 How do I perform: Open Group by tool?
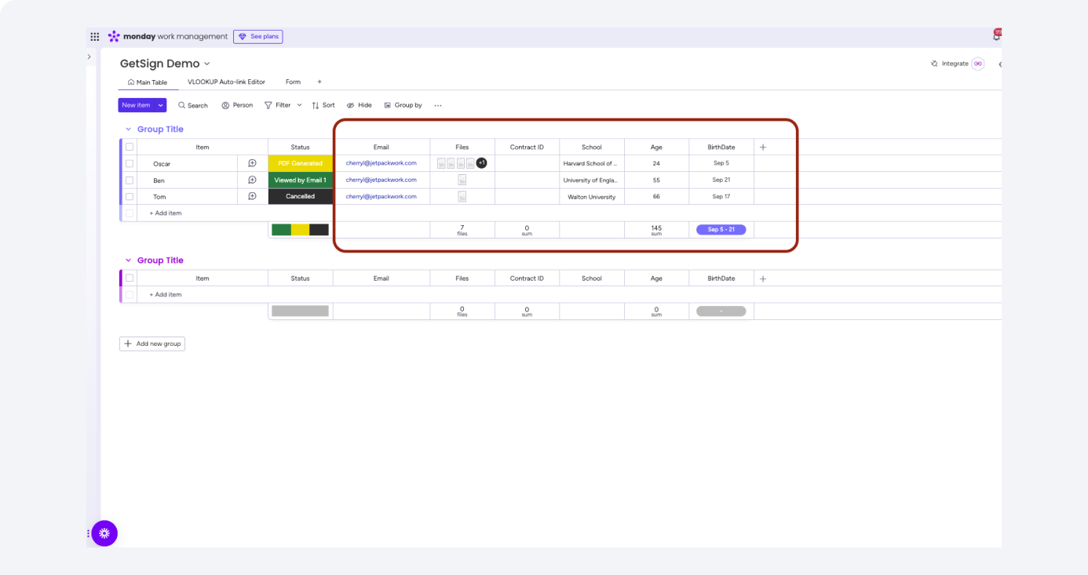(403, 105)
